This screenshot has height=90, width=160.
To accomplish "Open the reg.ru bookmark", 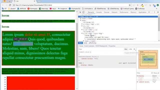I will click(53, 9).
